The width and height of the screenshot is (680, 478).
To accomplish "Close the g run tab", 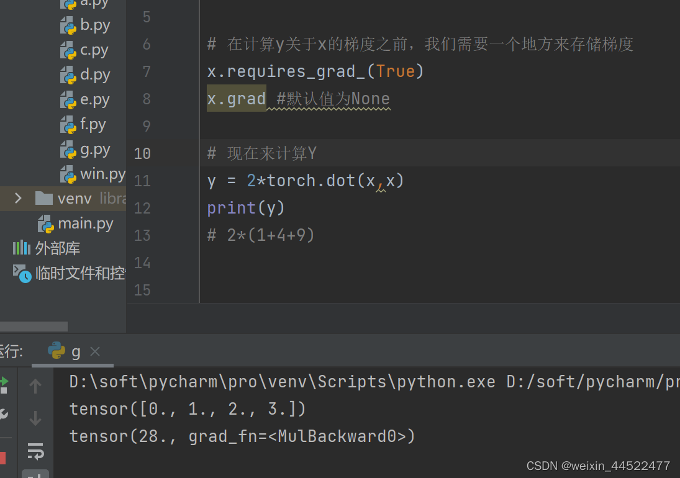I will click(95, 351).
